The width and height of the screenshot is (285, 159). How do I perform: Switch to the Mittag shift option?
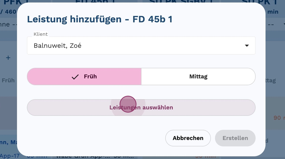tap(198, 76)
